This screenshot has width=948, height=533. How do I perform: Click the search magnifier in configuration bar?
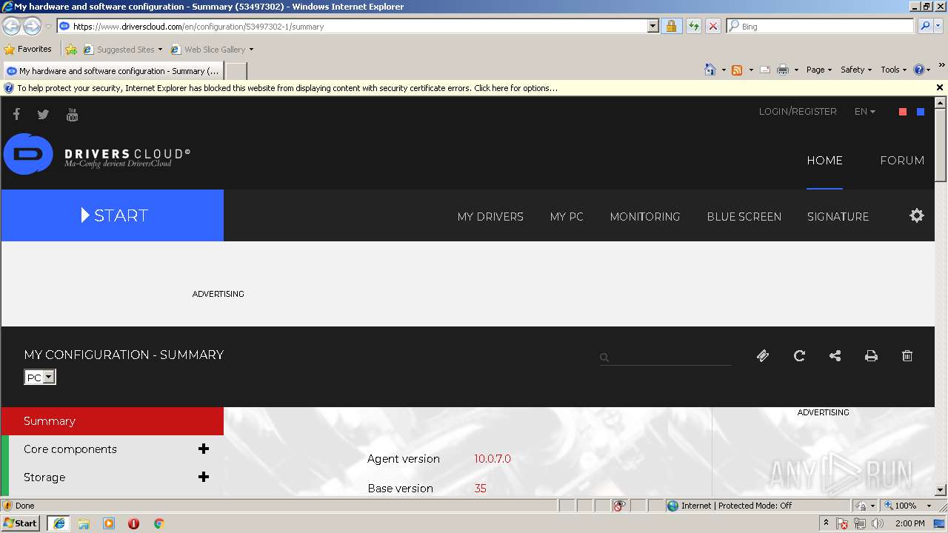click(x=604, y=358)
